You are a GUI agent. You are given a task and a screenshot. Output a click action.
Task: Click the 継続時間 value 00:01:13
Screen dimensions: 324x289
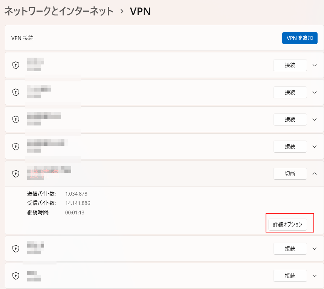pos(75,213)
